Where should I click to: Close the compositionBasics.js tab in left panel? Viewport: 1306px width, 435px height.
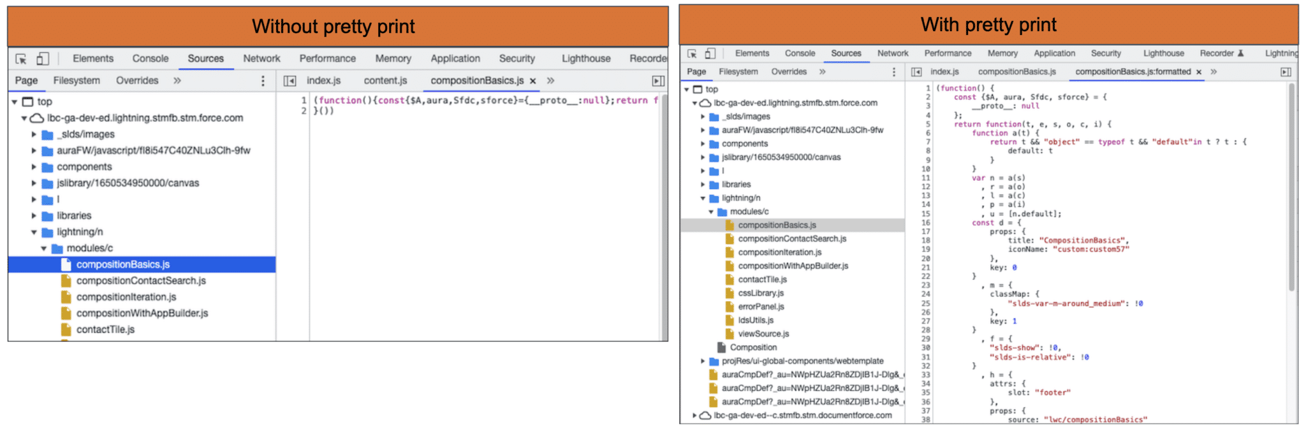click(532, 81)
